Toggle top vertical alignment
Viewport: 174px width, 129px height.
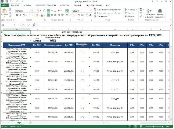pos(48,11)
